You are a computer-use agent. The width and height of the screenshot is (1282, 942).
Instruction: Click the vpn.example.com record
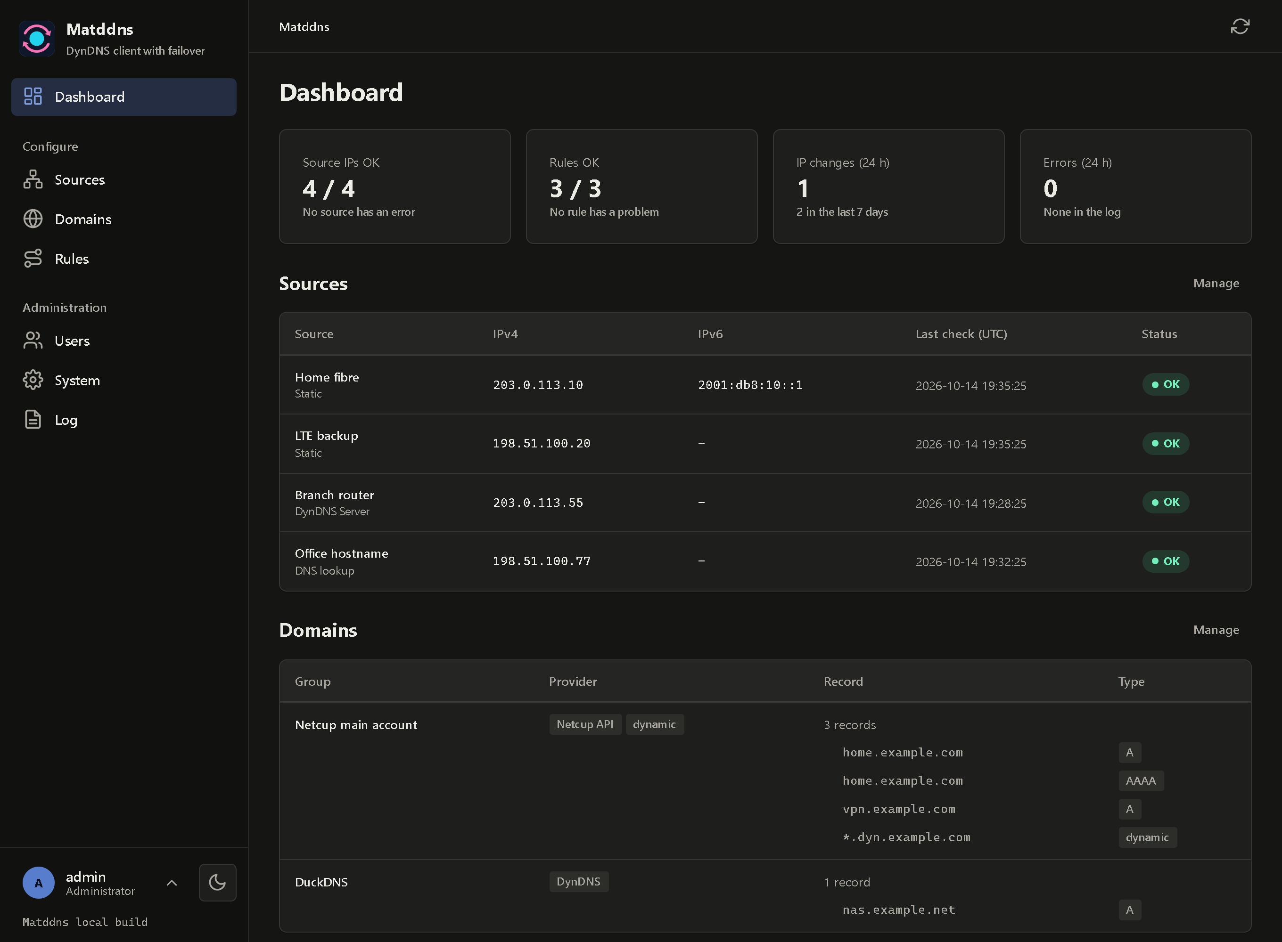[899, 809]
